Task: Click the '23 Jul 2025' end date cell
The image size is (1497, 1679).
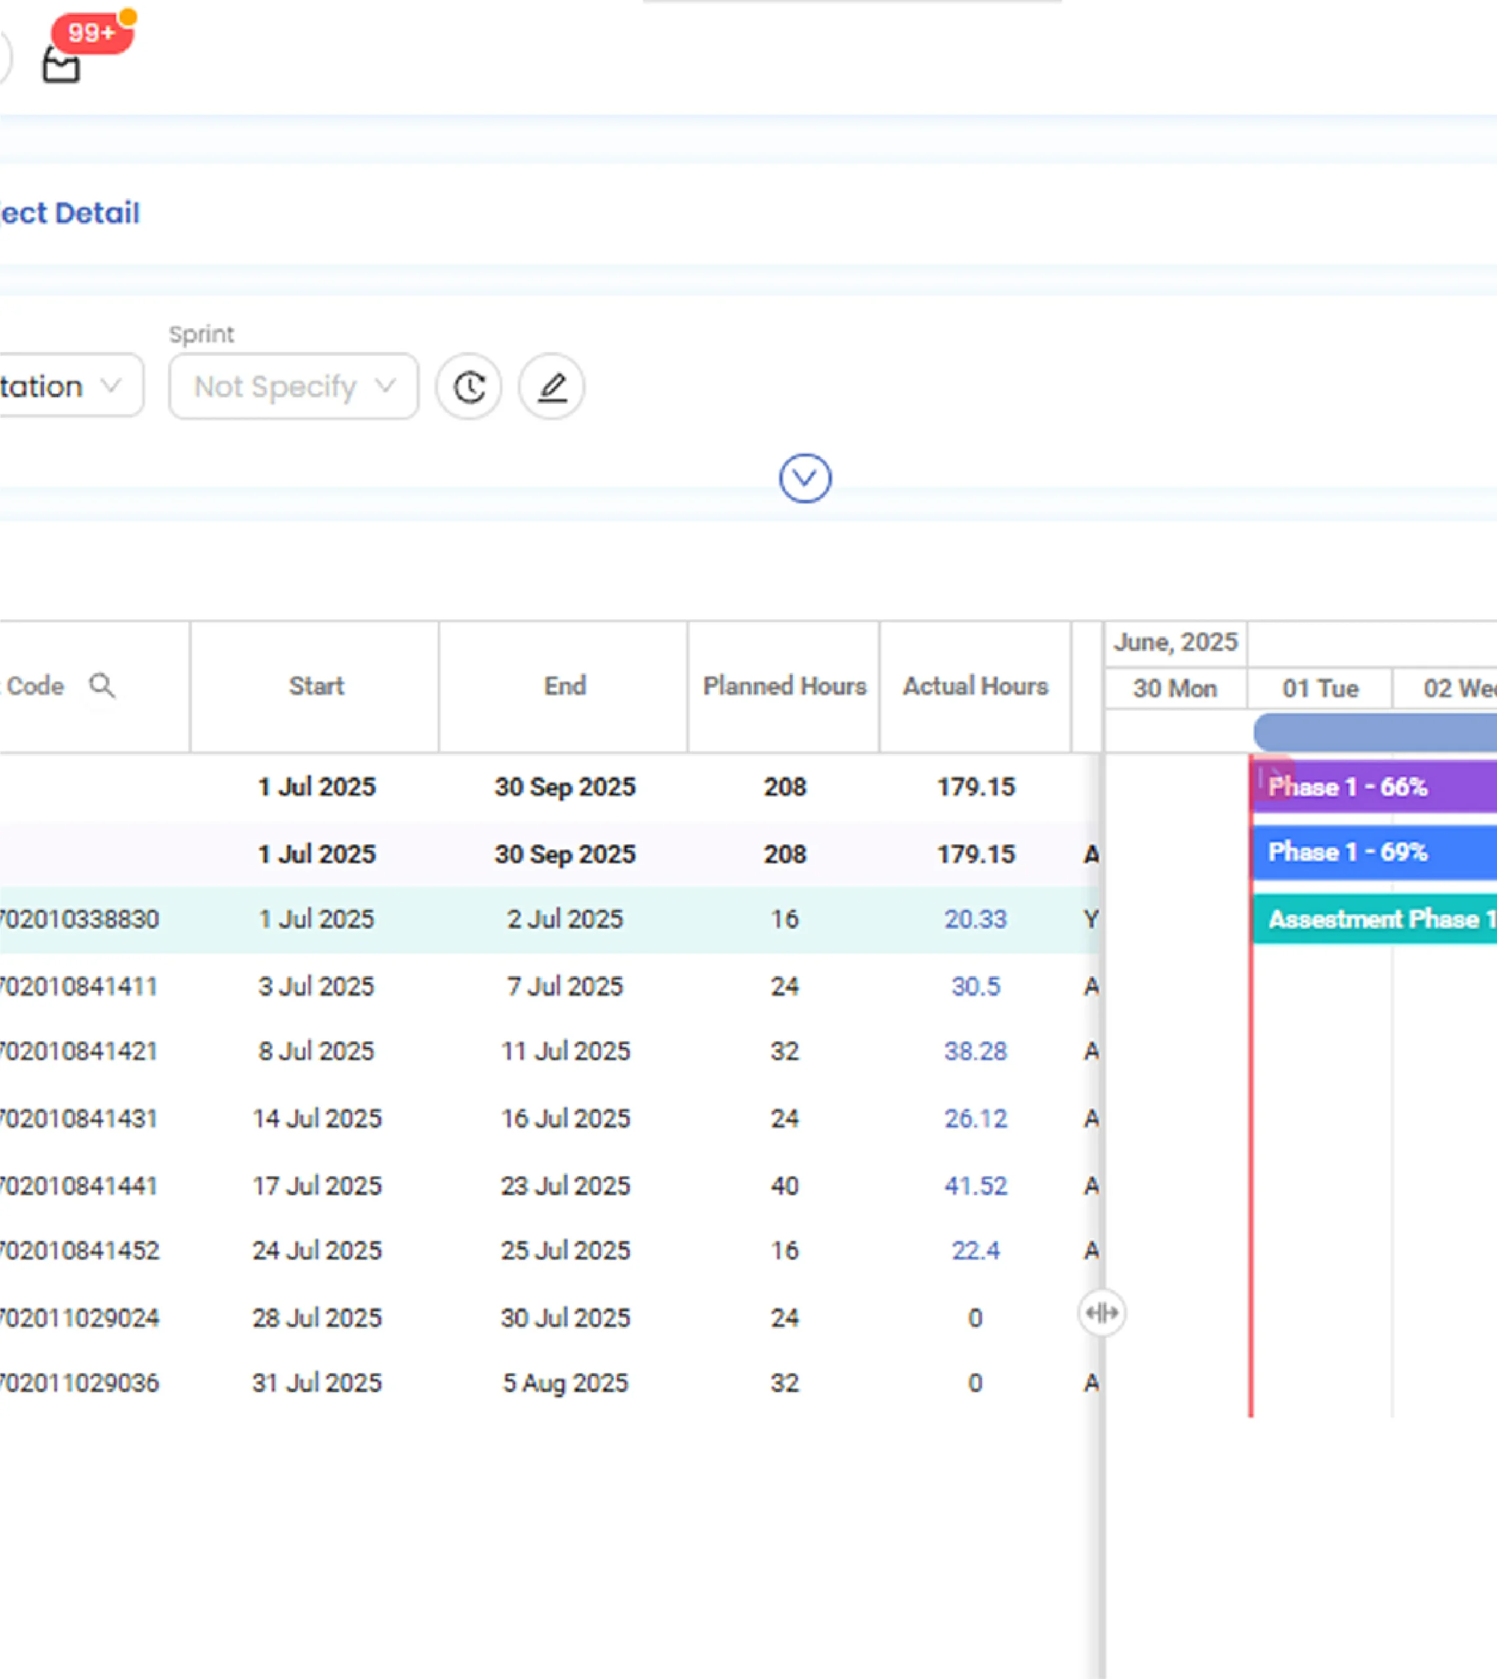Action: click(x=565, y=1185)
